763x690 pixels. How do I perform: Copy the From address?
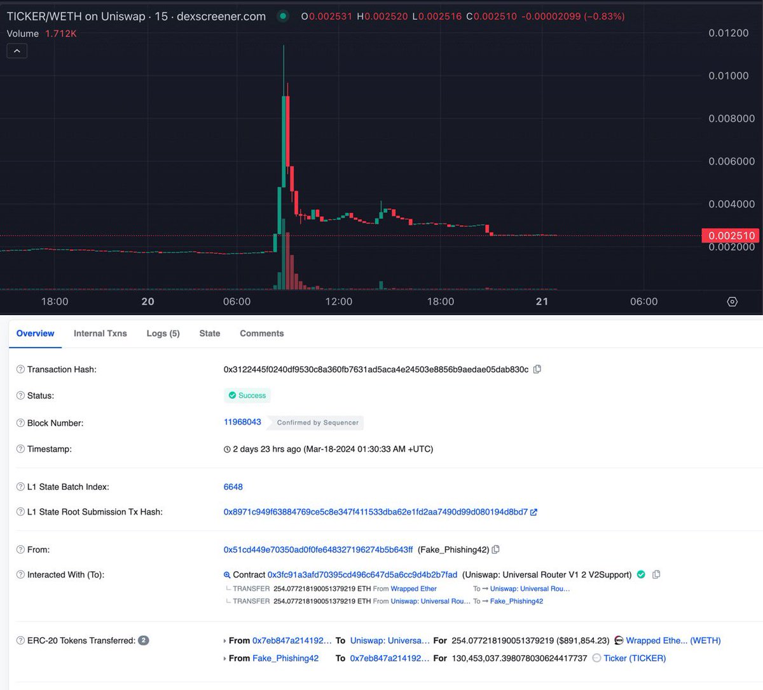tap(497, 550)
